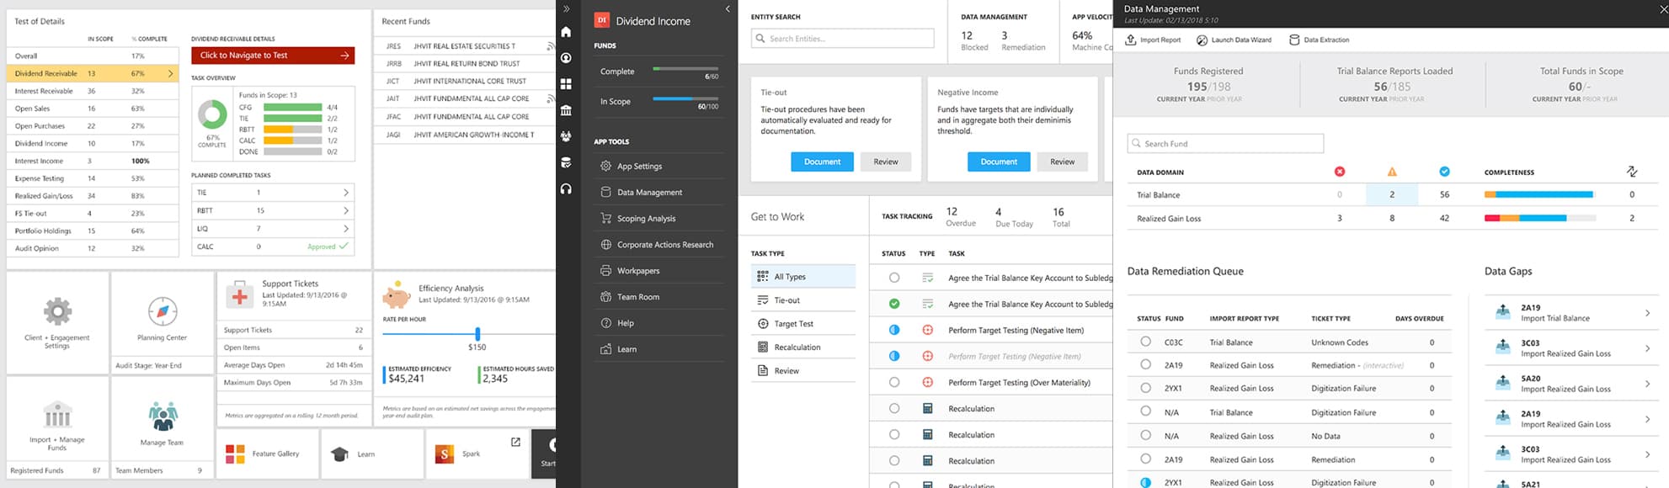Click Review button on Tie-out card
1669x488 pixels.
pyautogui.click(x=886, y=162)
